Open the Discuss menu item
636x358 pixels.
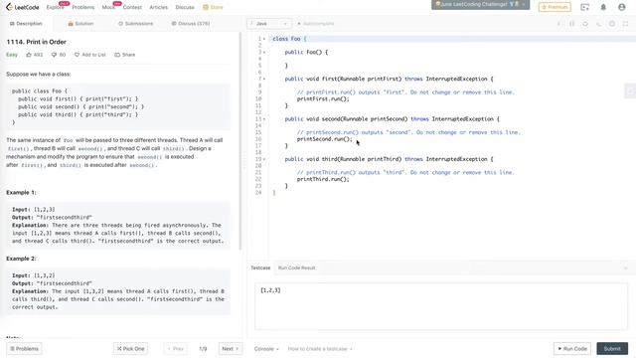point(185,7)
